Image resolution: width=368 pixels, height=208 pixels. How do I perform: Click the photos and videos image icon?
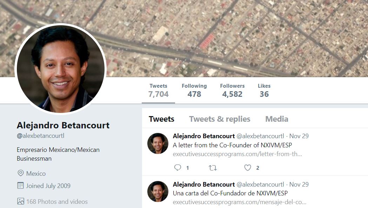[x=21, y=201]
